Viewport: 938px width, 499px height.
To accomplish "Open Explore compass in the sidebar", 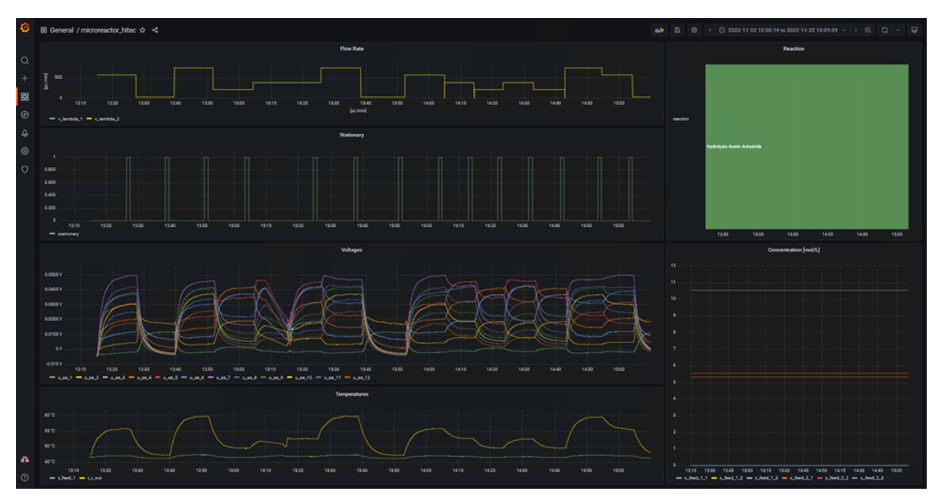I will pyautogui.click(x=25, y=115).
